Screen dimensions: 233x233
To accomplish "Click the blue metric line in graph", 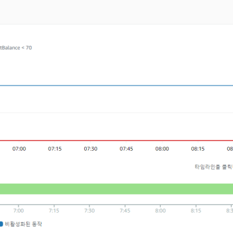I will [x=116, y=86].
